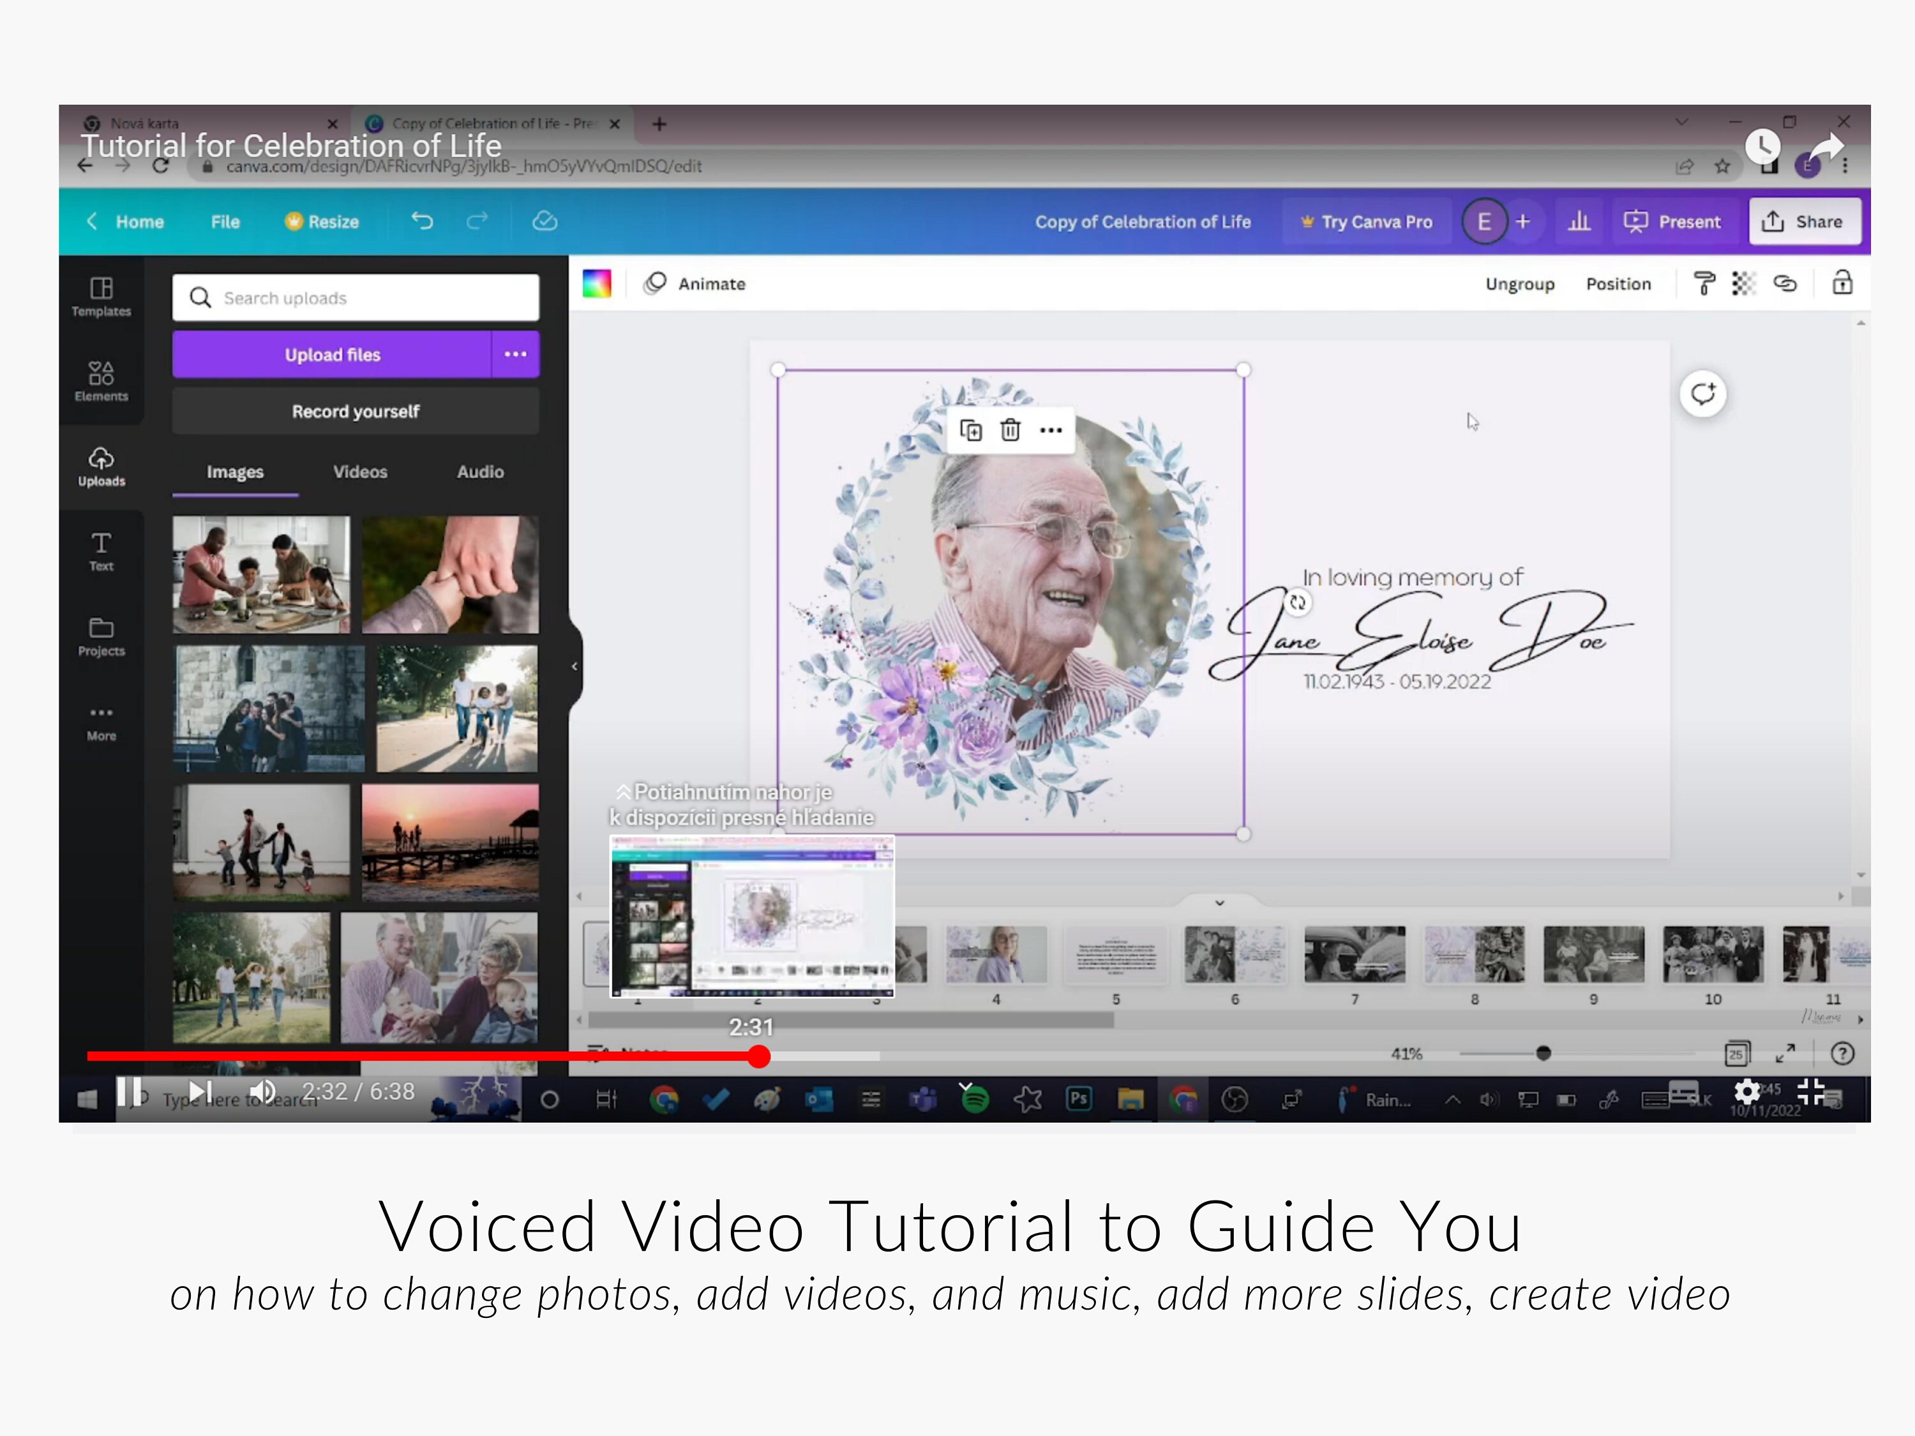Open the grid view pages icon

pos(1737,1054)
